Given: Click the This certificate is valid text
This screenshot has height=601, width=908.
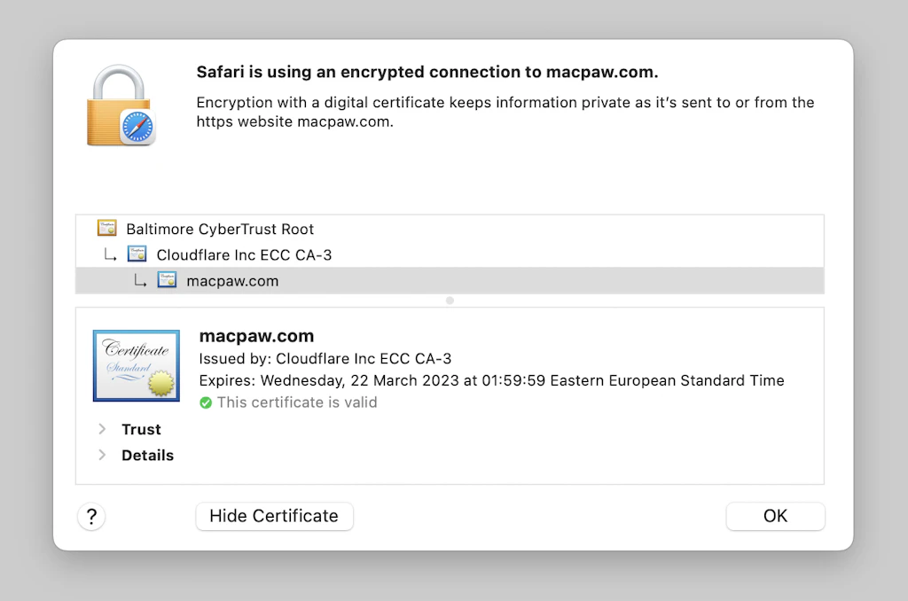Looking at the screenshot, I should 297,402.
